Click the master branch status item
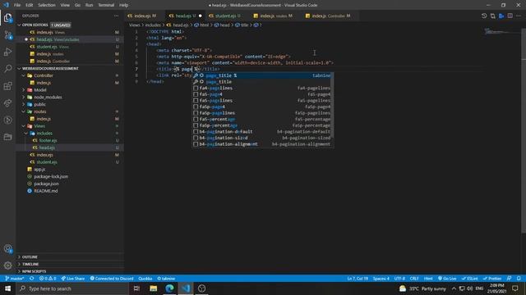Screen dimensions: 526x295 point(15,279)
